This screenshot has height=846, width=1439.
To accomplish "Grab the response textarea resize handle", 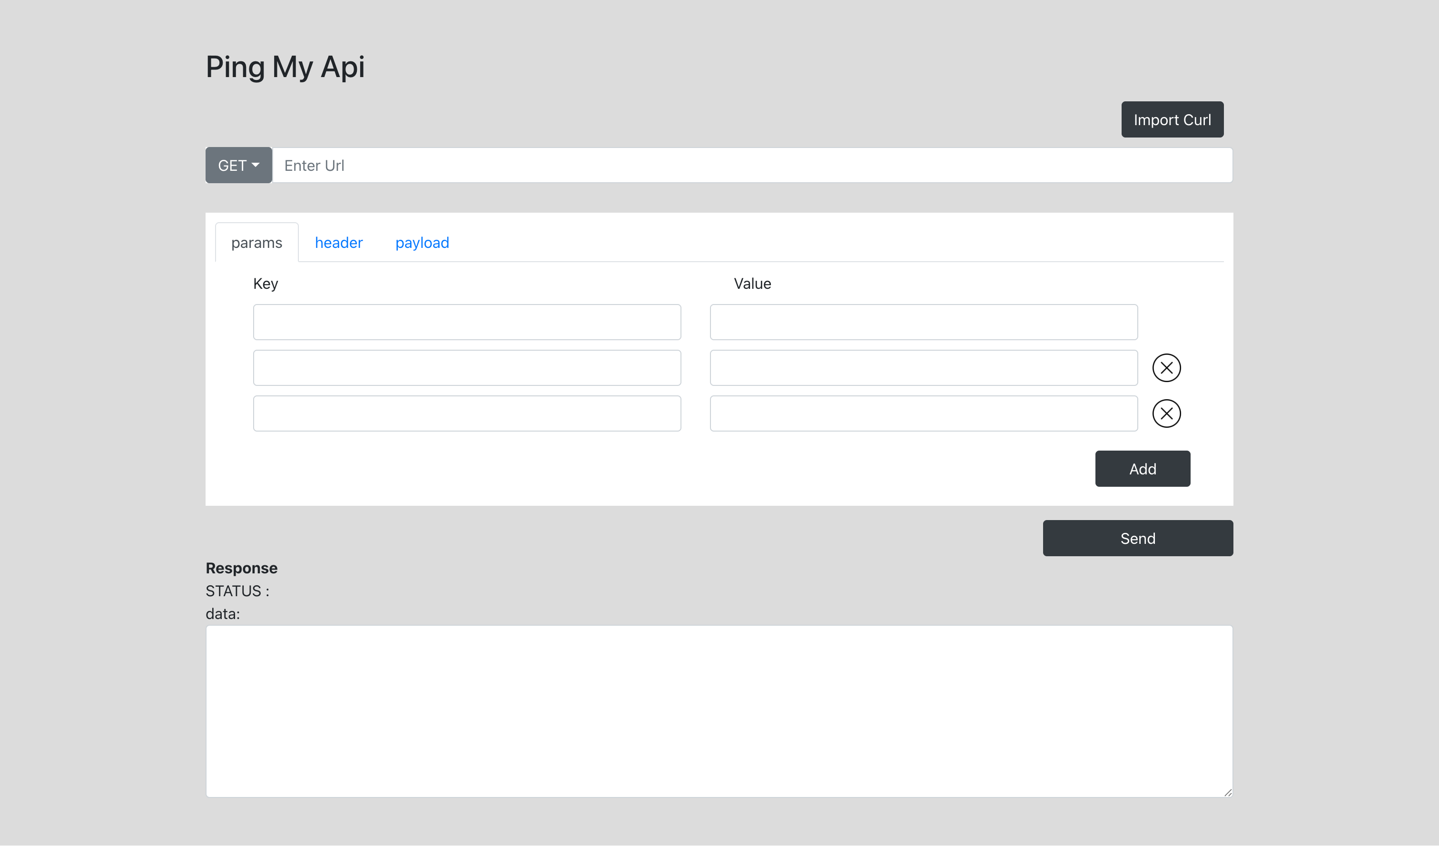I will coord(1228,792).
